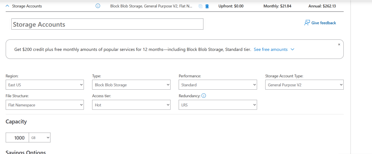Click the Give feedback person icon
372x154 pixels.
point(307,23)
